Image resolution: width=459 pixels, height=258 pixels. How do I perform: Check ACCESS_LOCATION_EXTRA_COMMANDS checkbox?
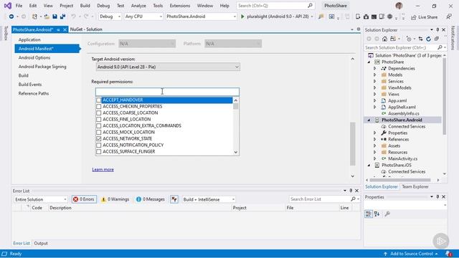[x=99, y=126]
